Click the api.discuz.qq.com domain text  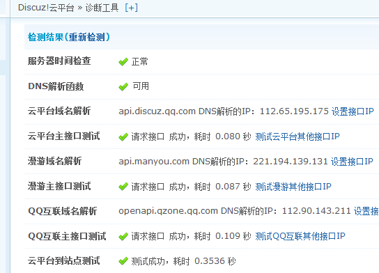click(157, 111)
